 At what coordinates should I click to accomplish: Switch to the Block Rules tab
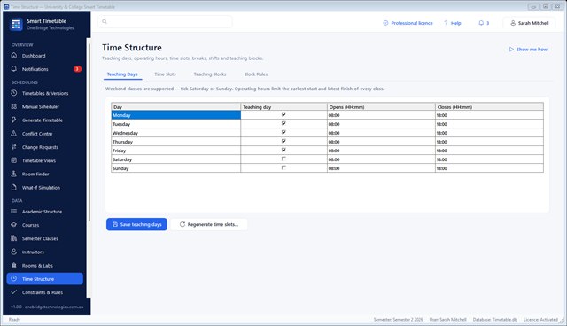pos(256,74)
